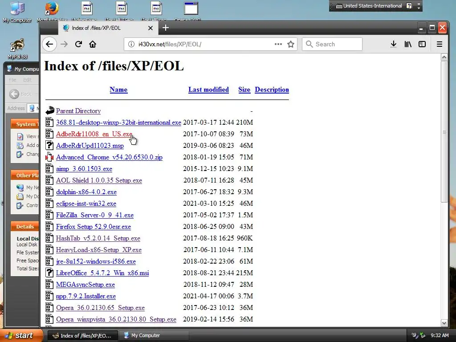Open the browser home page icon

[93, 44]
